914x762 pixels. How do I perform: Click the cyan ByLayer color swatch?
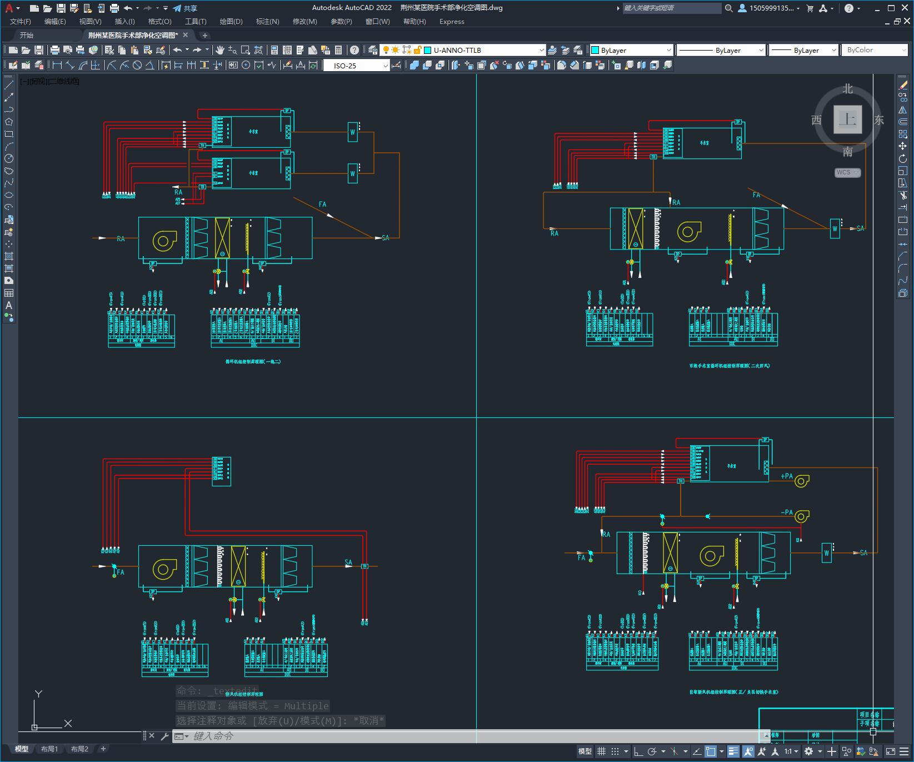click(x=595, y=50)
